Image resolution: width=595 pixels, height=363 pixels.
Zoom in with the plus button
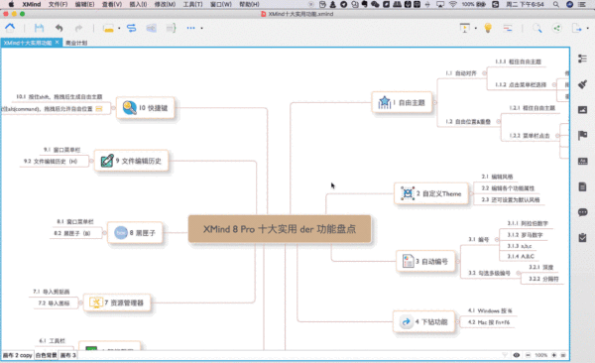[554, 355]
